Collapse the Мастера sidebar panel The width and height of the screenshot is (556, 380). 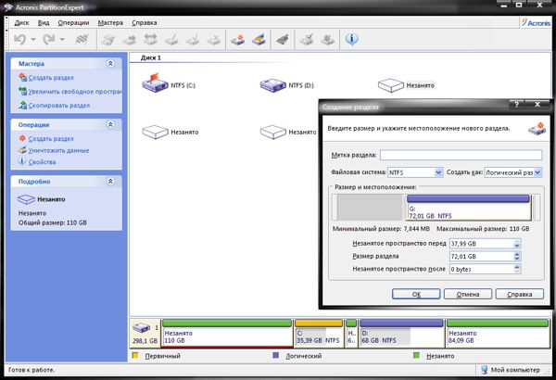[x=110, y=64]
